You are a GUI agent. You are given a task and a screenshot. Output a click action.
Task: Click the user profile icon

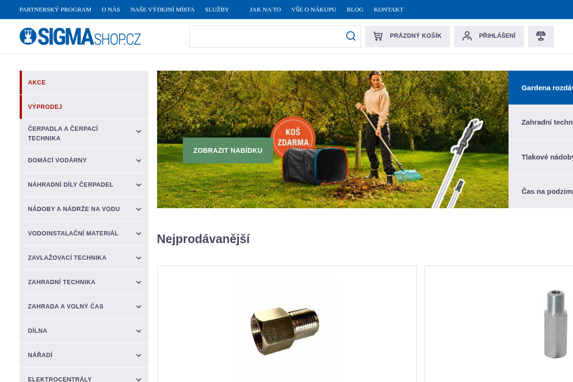click(x=467, y=36)
